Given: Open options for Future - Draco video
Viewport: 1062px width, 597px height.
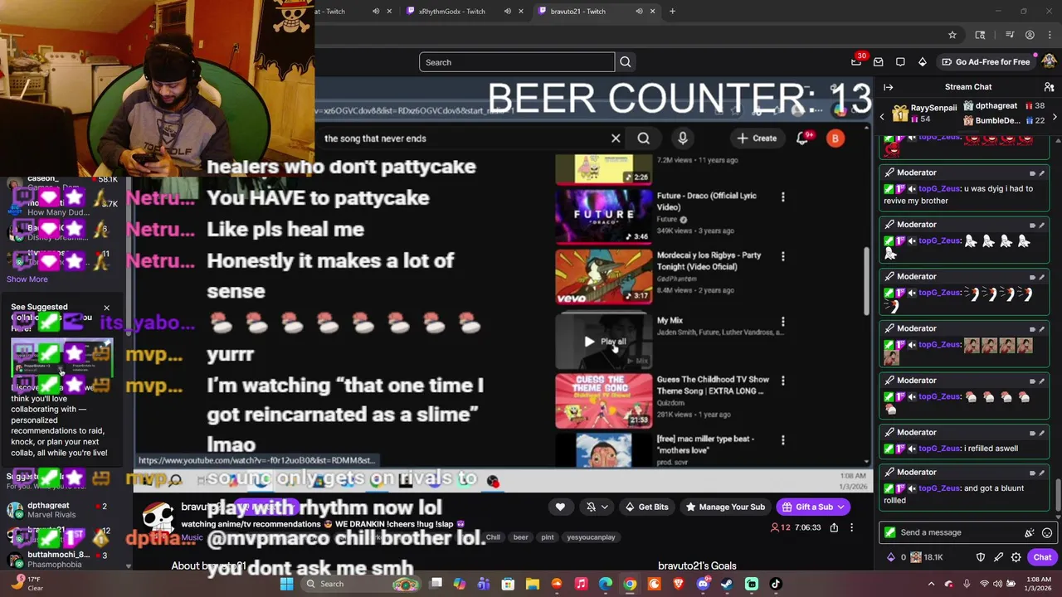Looking at the screenshot, I should [x=782, y=197].
